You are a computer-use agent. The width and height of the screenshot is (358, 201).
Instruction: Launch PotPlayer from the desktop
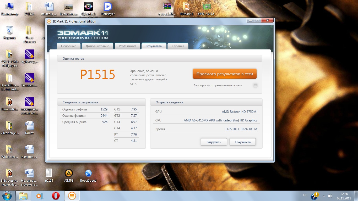point(108,8)
